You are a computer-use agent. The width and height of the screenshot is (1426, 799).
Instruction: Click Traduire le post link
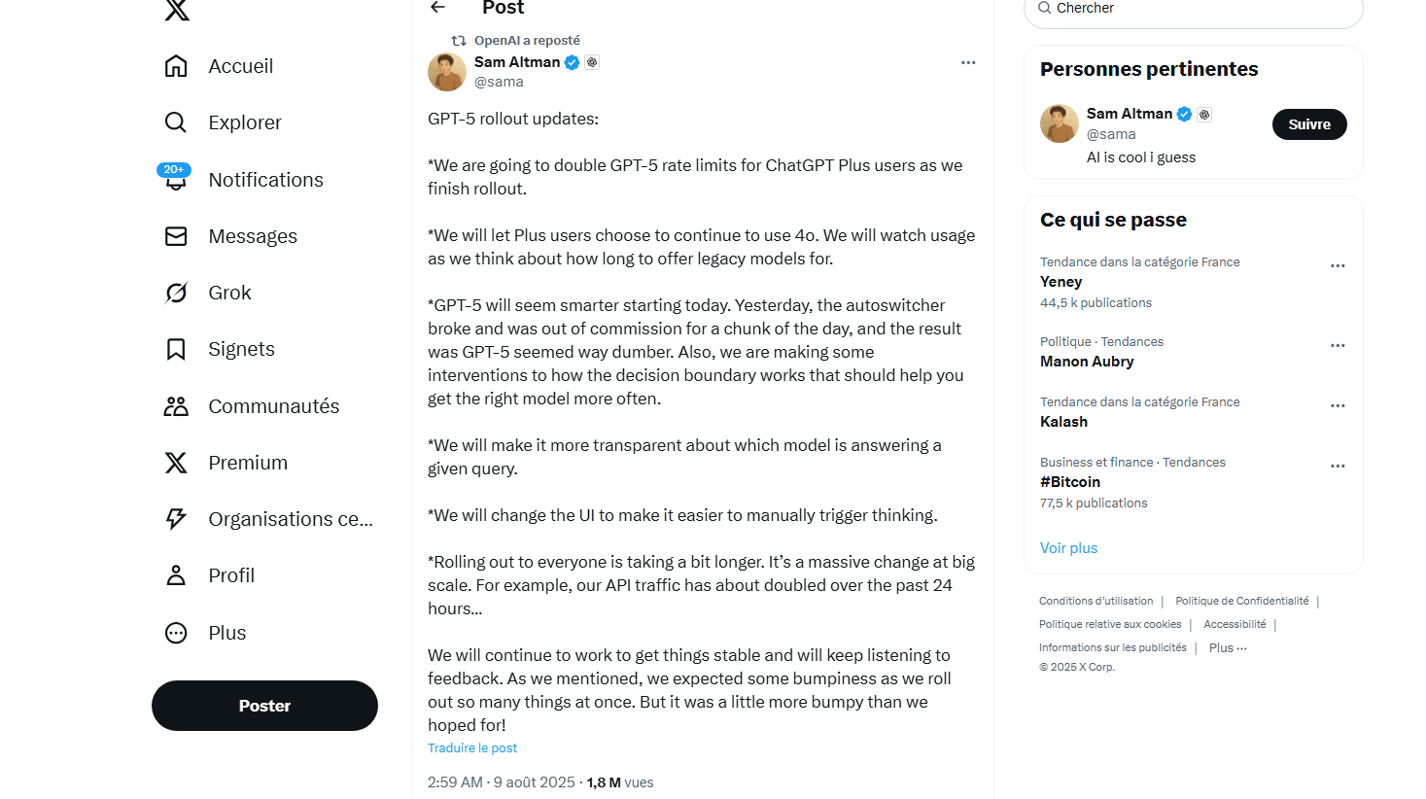point(472,747)
